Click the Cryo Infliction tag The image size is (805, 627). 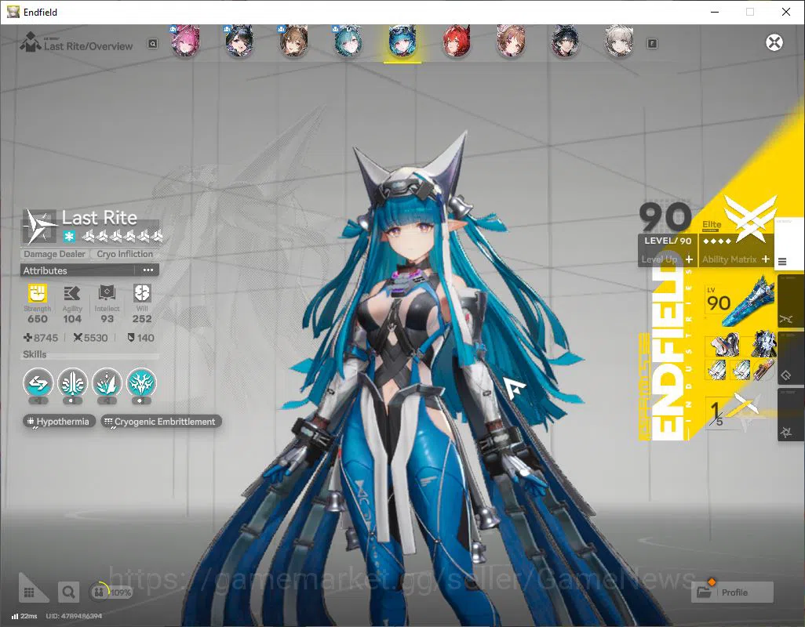125,254
